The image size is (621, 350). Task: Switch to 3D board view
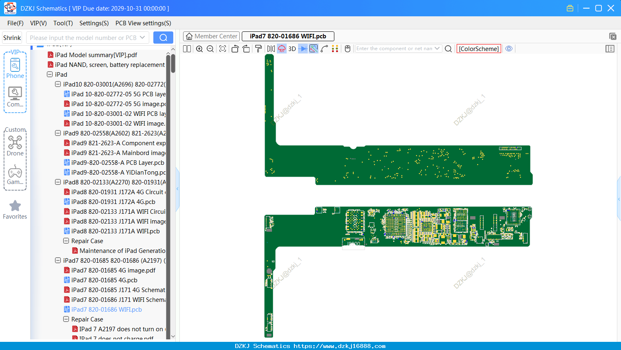pos(292,49)
